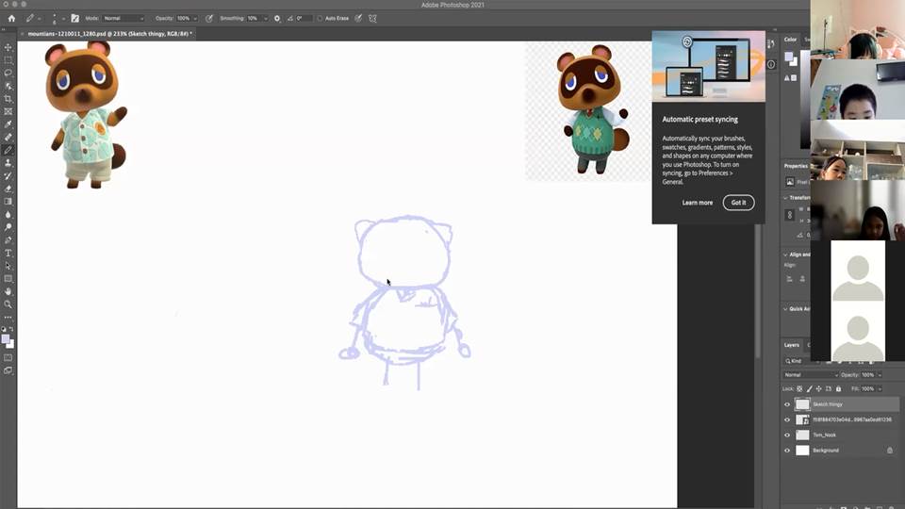Select the Clone Stamp tool

(x=8, y=163)
